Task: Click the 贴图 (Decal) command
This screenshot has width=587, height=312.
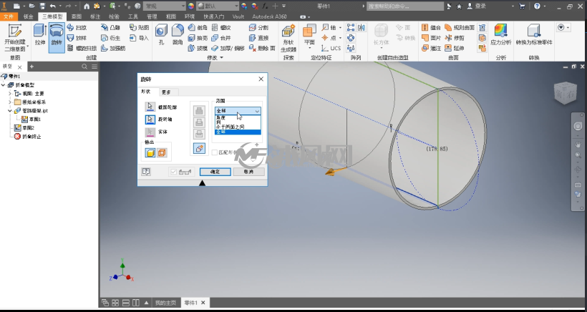Action: pyautogui.click(x=140, y=27)
